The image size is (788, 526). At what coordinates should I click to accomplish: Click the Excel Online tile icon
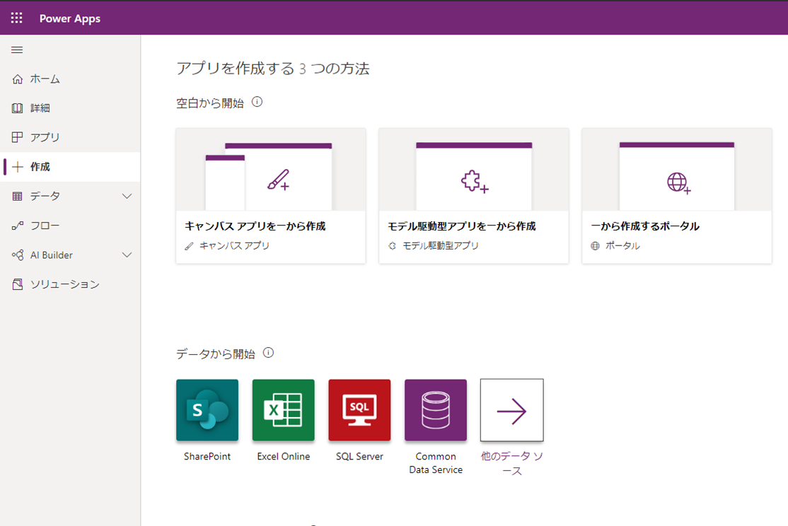(x=284, y=410)
